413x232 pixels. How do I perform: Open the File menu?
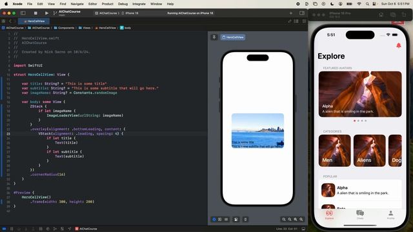pos(30,4)
